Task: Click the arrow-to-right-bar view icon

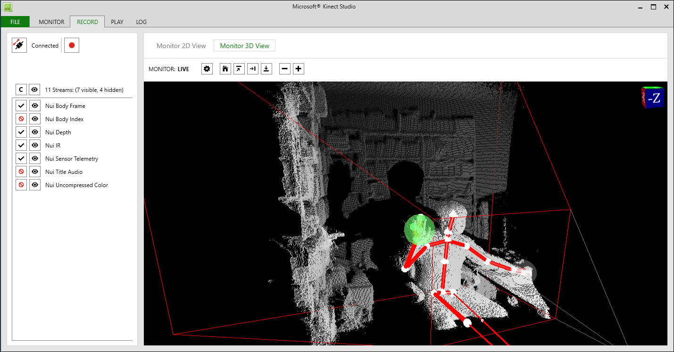Action: 253,69
